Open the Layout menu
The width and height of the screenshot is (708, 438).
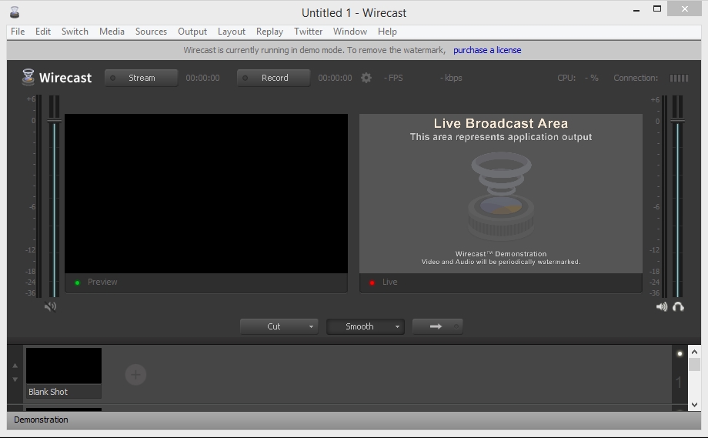coord(232,32)
